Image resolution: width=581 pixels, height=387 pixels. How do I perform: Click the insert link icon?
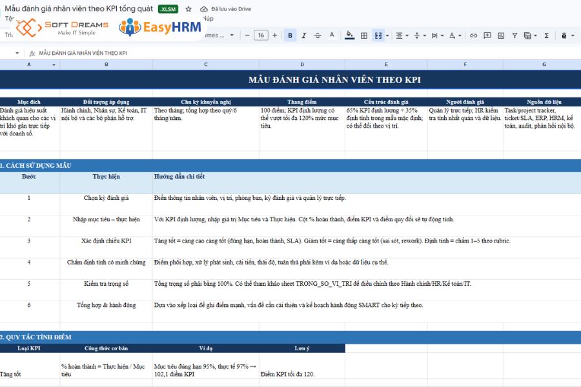(473, 35)
